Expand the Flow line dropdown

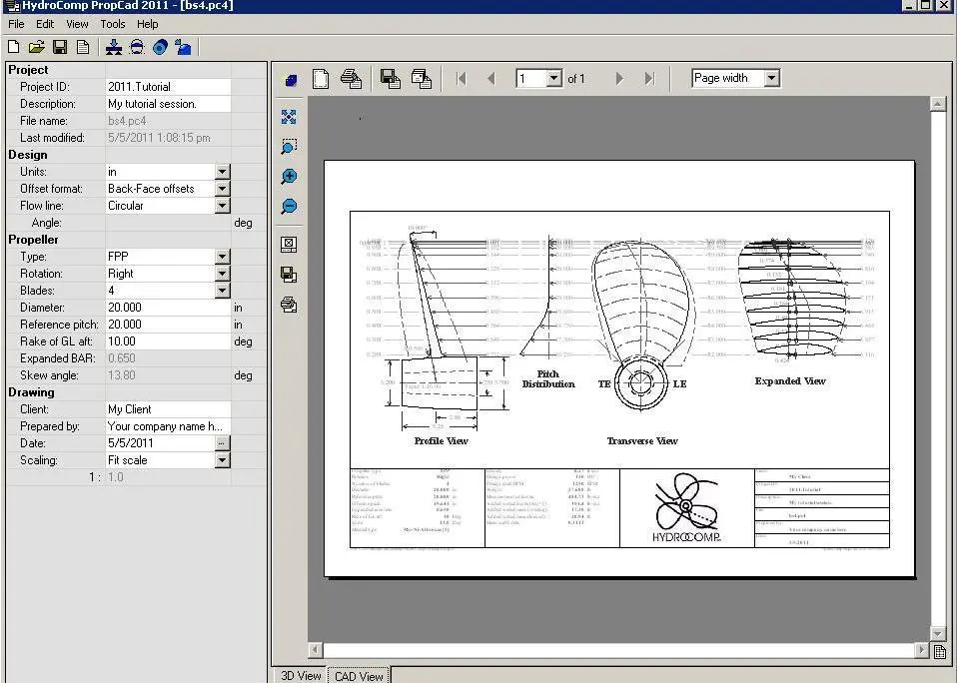(222, 206)
